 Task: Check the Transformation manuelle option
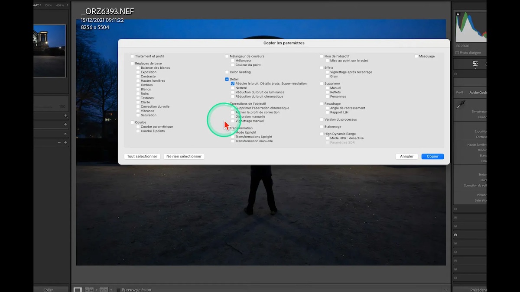point(233,141)
